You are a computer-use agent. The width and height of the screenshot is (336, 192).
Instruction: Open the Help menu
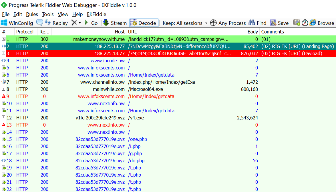(x=77, y=14)
